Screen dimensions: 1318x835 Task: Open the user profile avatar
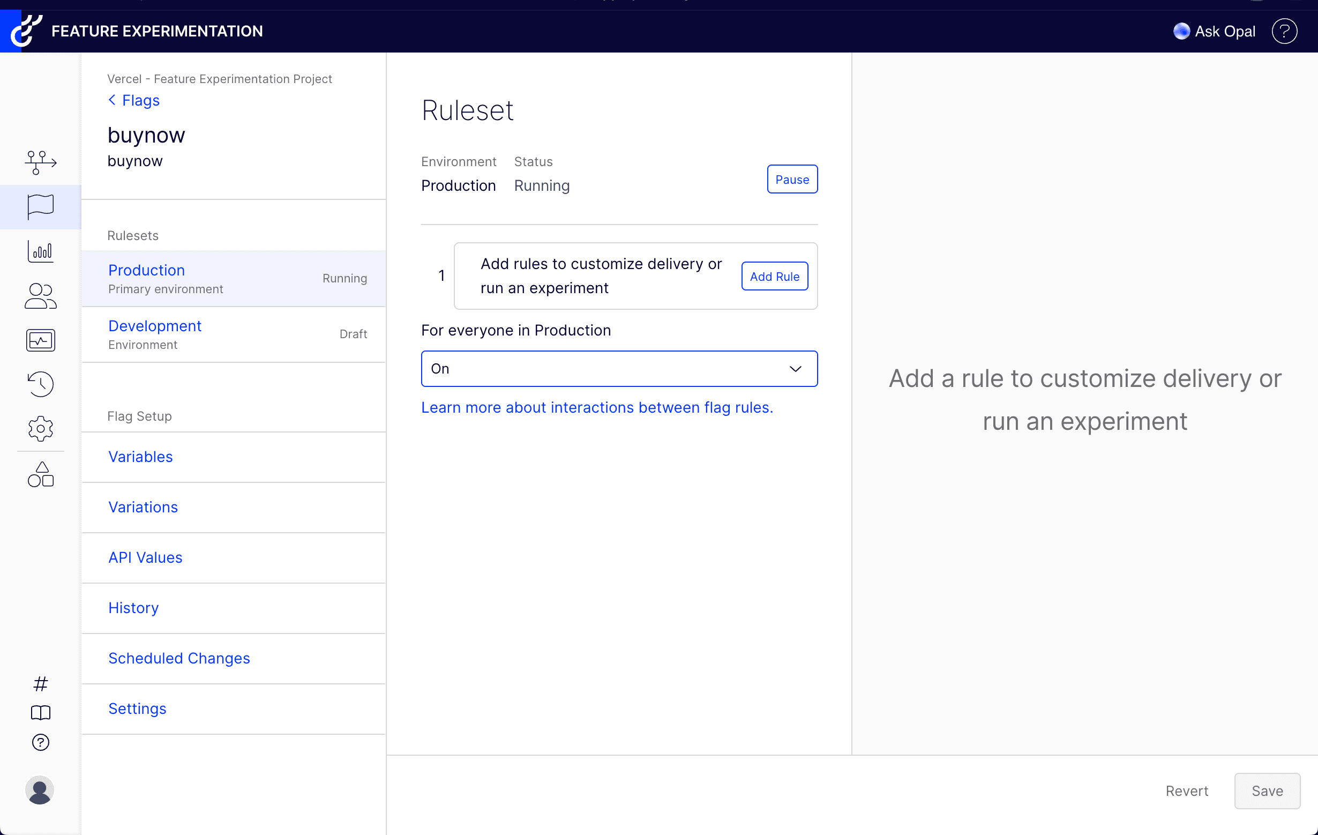click(x=40, y=791)
